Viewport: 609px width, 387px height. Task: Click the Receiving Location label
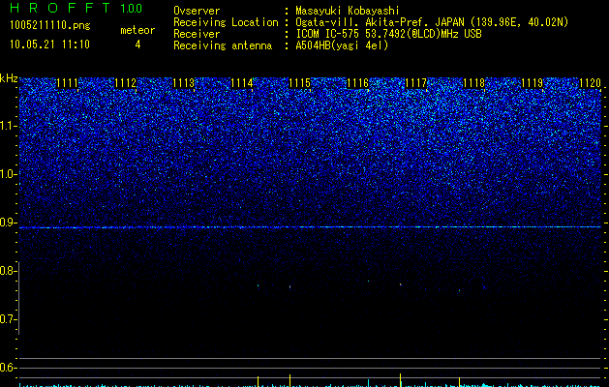226,22
